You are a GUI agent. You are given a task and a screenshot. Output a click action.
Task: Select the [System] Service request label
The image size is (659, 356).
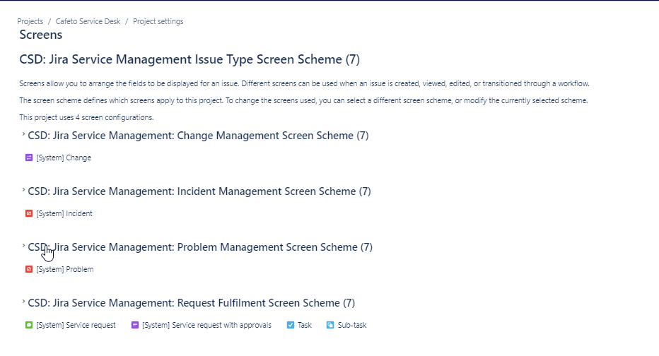pos(76,326)
